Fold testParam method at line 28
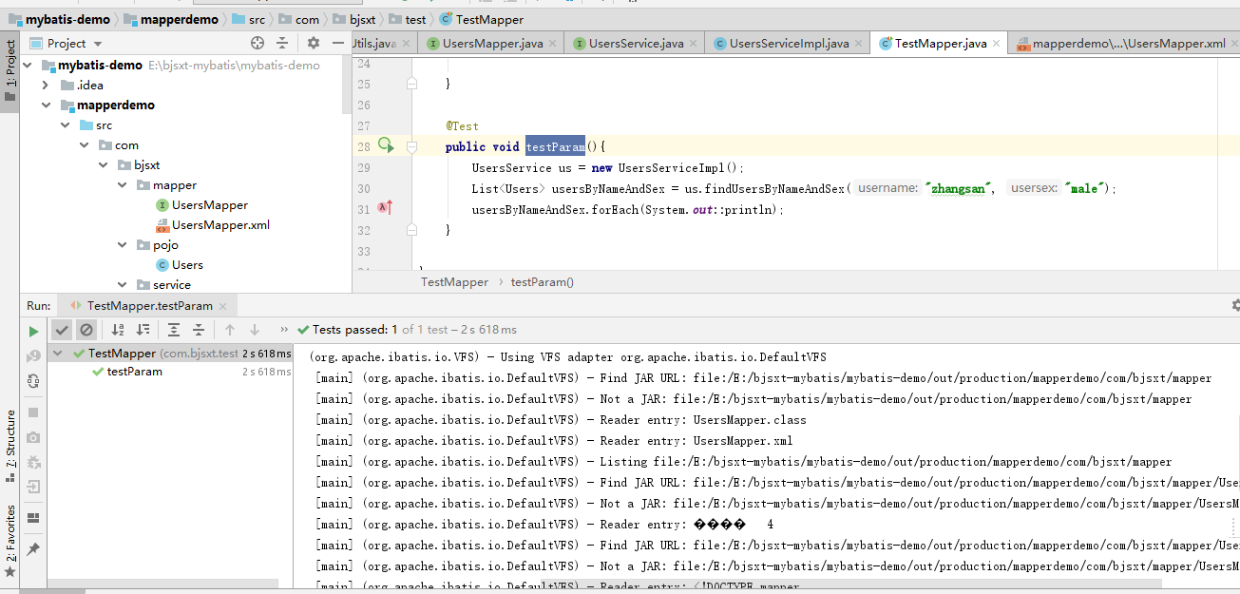 [x=411, y=146]
